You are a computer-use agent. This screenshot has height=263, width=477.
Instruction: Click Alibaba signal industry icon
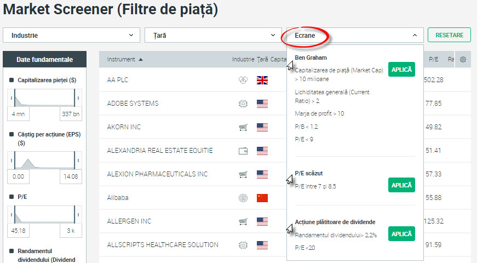[x=243, y=198]
